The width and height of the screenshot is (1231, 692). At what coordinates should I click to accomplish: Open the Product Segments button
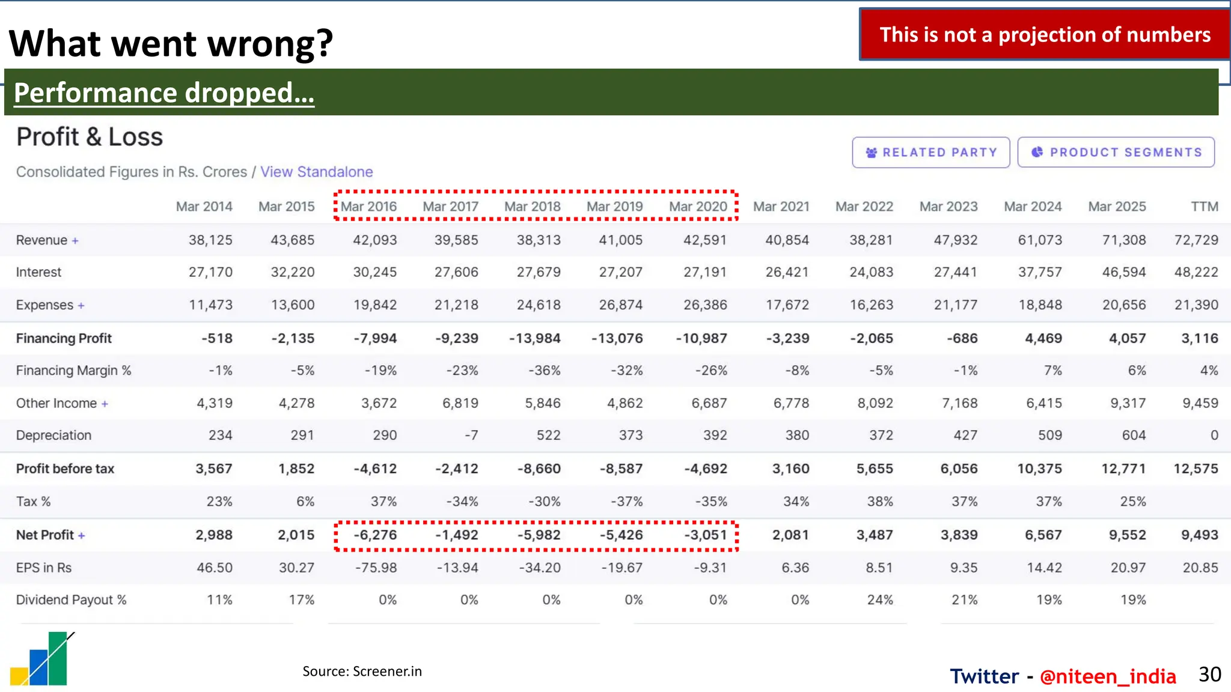point(1116,153)
